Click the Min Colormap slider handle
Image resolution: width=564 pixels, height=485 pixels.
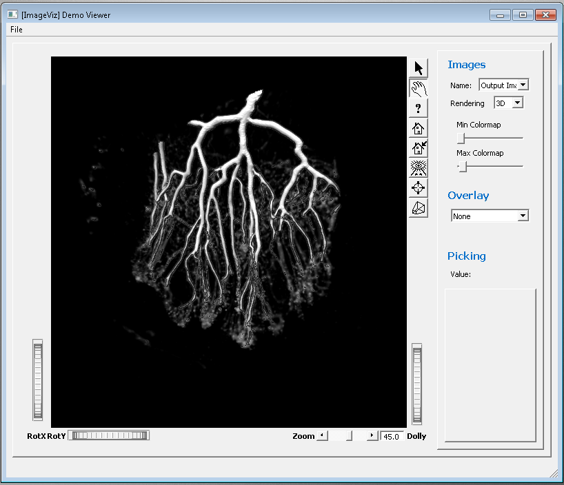[x=461, y=138]
